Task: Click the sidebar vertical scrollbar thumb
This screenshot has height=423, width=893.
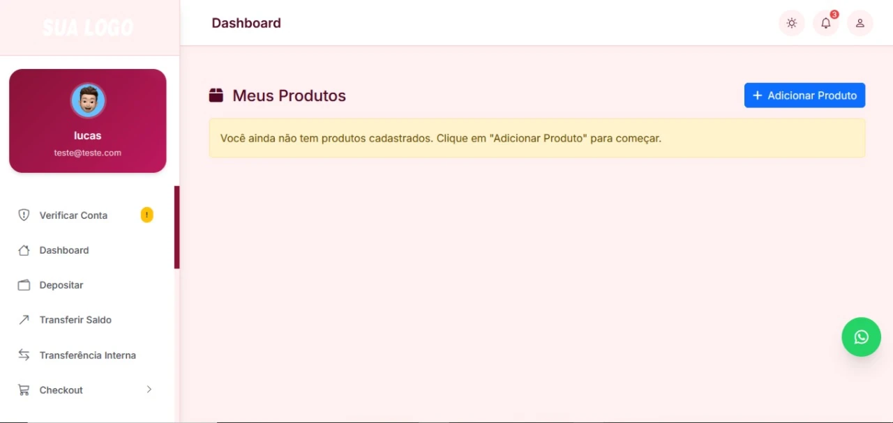Action: [x=177, y=227]
